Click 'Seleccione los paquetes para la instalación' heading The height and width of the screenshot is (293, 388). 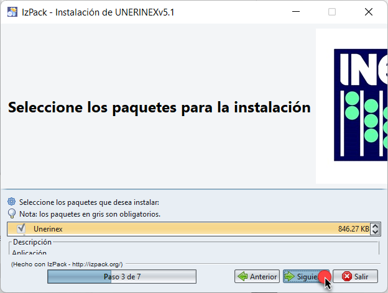tap(159, 107)
